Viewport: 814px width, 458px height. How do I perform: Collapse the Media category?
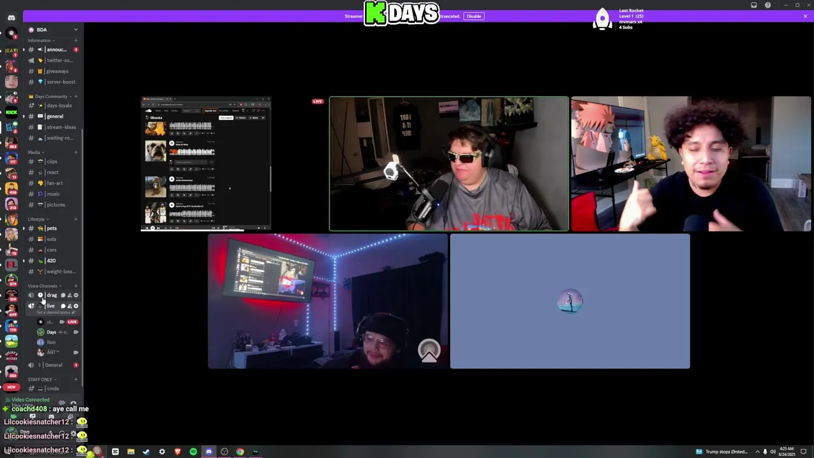pyautogui.click(x=36, y=153)
